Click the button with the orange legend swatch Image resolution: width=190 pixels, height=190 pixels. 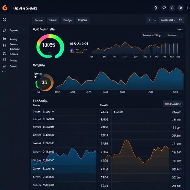coord(173,104)
